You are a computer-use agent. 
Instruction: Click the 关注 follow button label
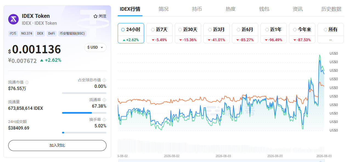102,16
